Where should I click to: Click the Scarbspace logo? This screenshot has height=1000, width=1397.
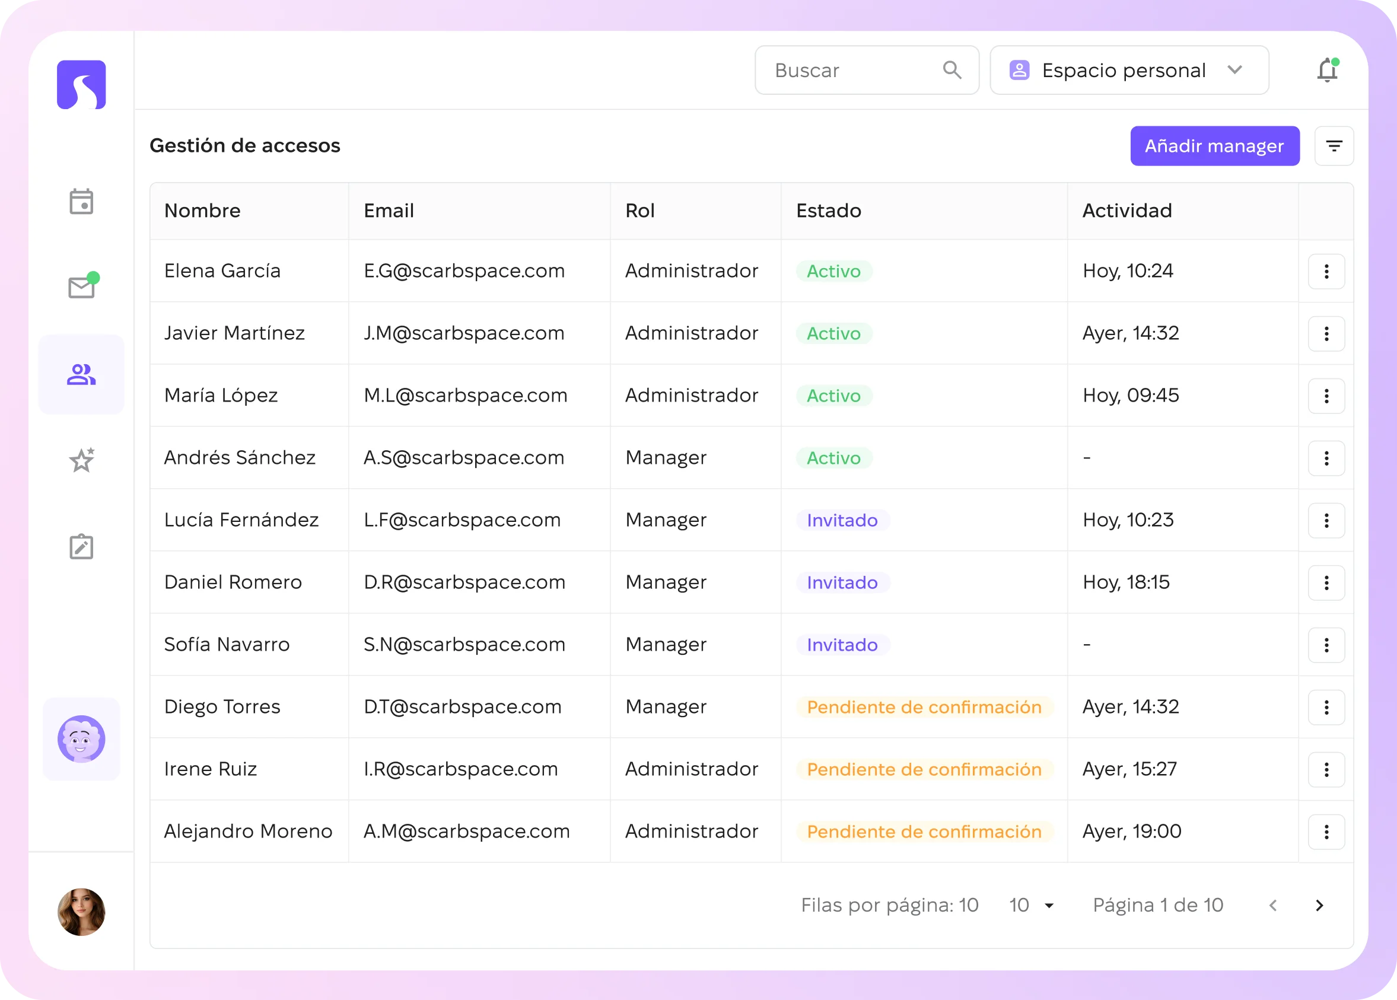coord(81,84)
